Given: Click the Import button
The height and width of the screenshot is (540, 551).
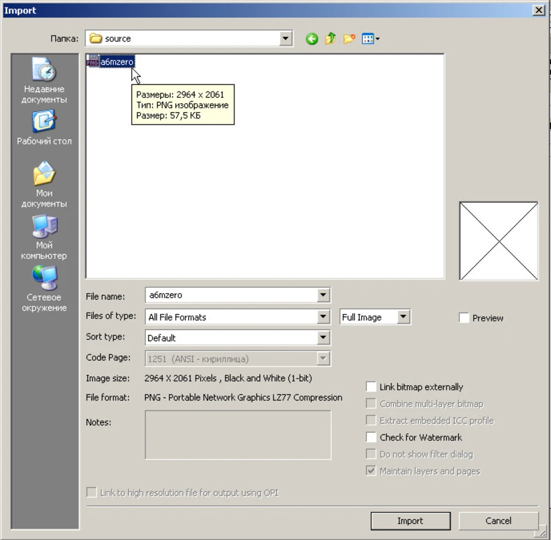Looking at the screenshot, I should click(x=410, y=521).
